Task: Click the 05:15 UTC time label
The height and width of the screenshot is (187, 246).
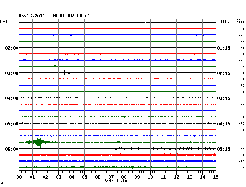Action: [x=224, y=149]
